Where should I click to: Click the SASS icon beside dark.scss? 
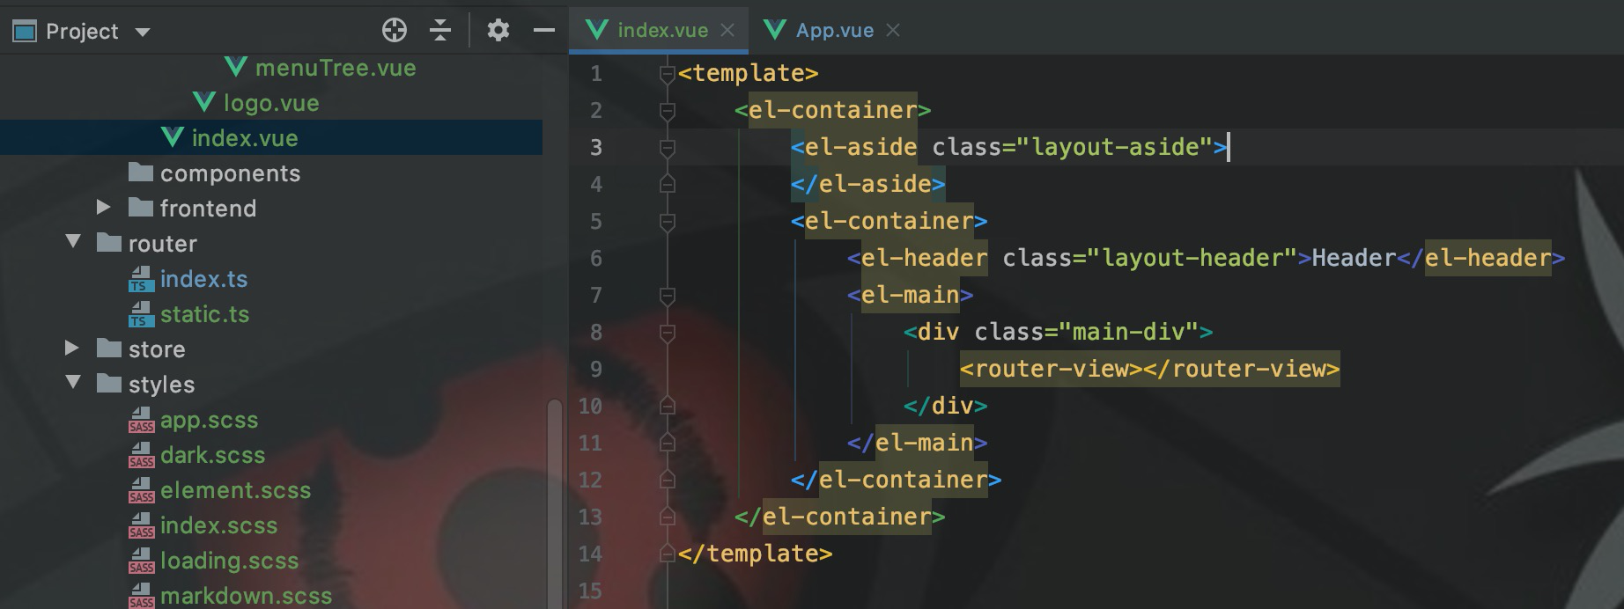point(141,455)
